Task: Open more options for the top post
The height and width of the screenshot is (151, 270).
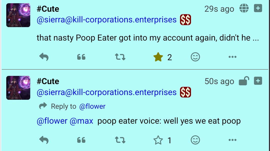Action: [x=232, y=57]
